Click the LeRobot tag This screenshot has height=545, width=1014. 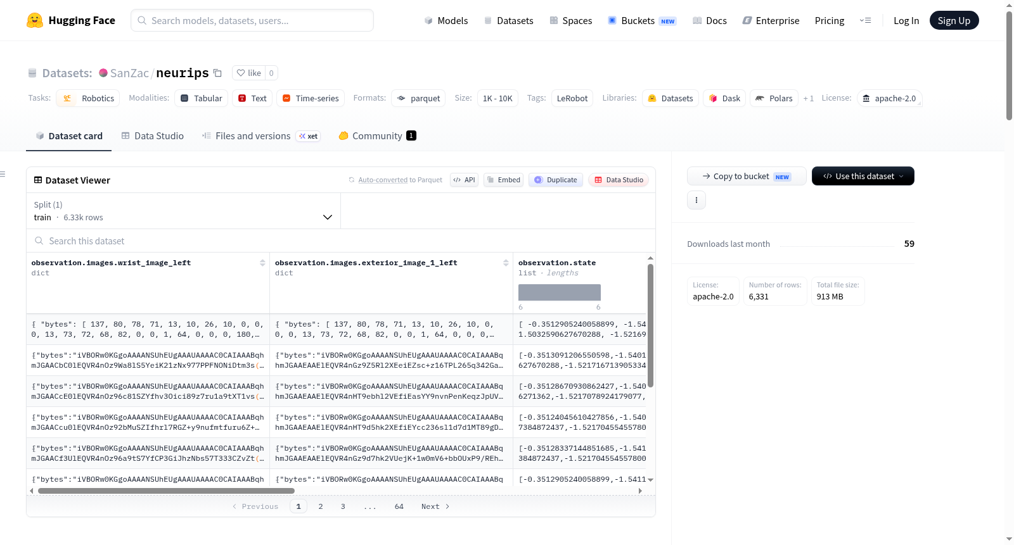pyautogui.click(x=572, y=98)
